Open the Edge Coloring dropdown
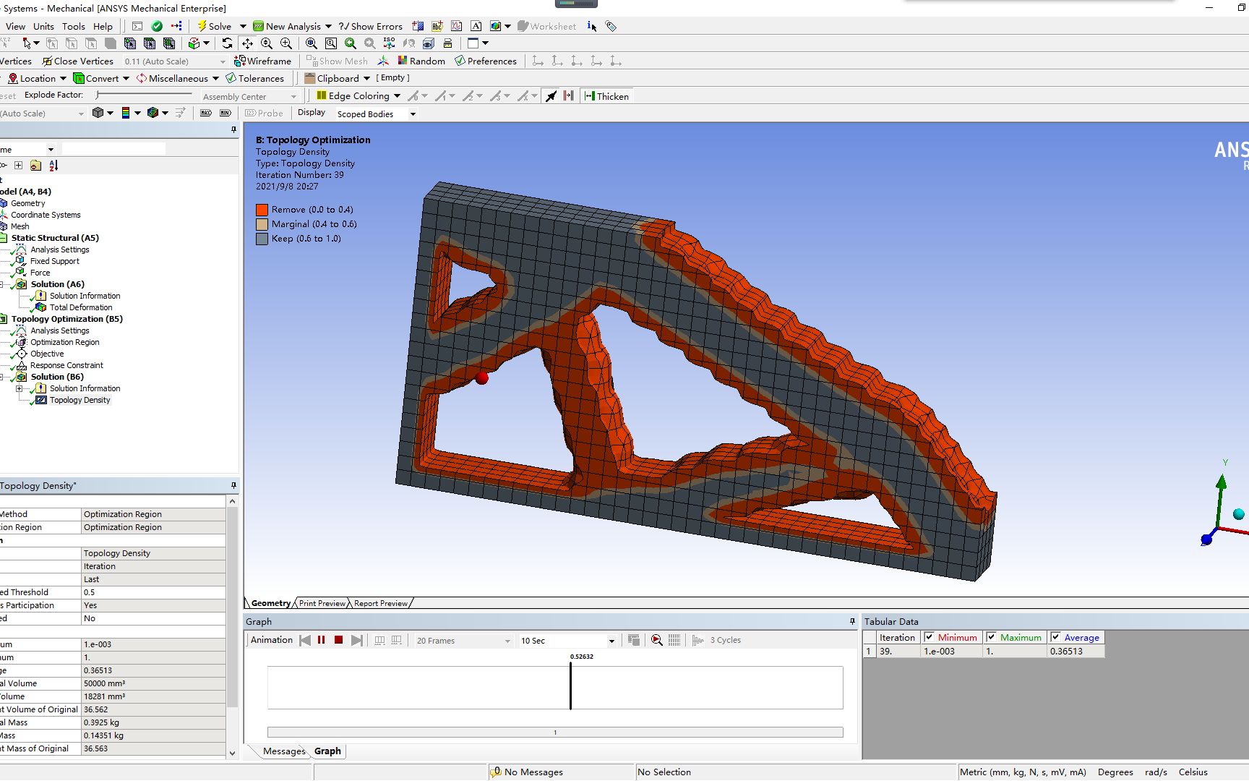Screen dimensions: 1249x781 tap(397, 96)
